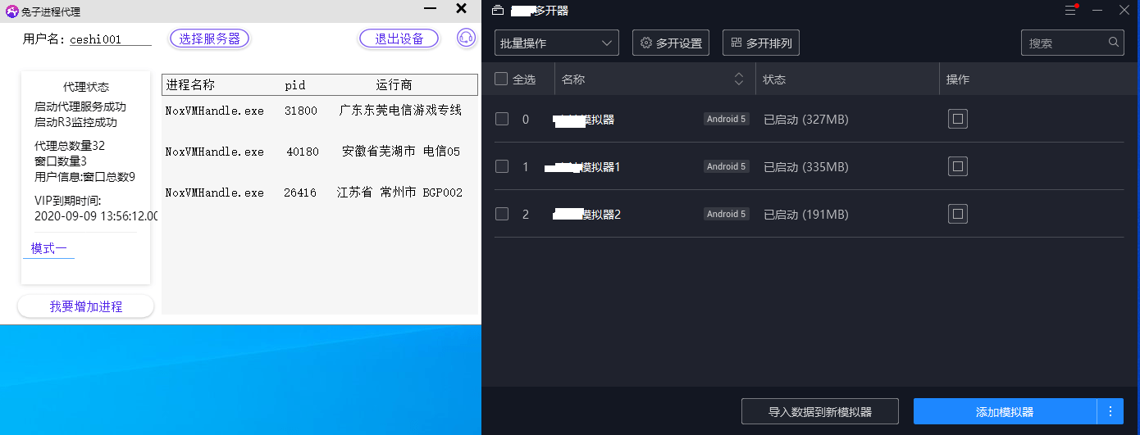Click 我要增加进程 button
Viewport: 1140px width, 435px height.
[x=86, y=306]
